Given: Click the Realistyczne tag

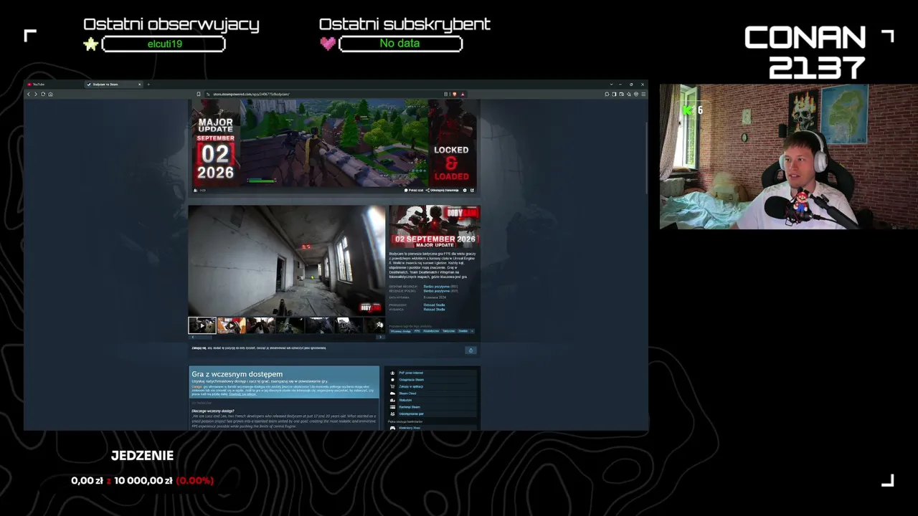Looking at the screenshot, I should [x=431, y=331].
